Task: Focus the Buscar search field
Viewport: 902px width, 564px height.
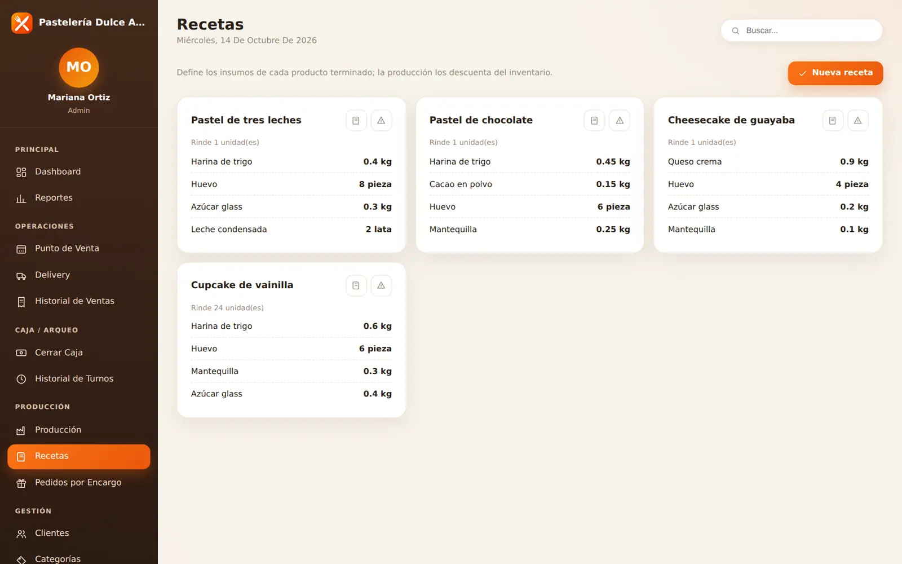Action: (x=802, y=30)
